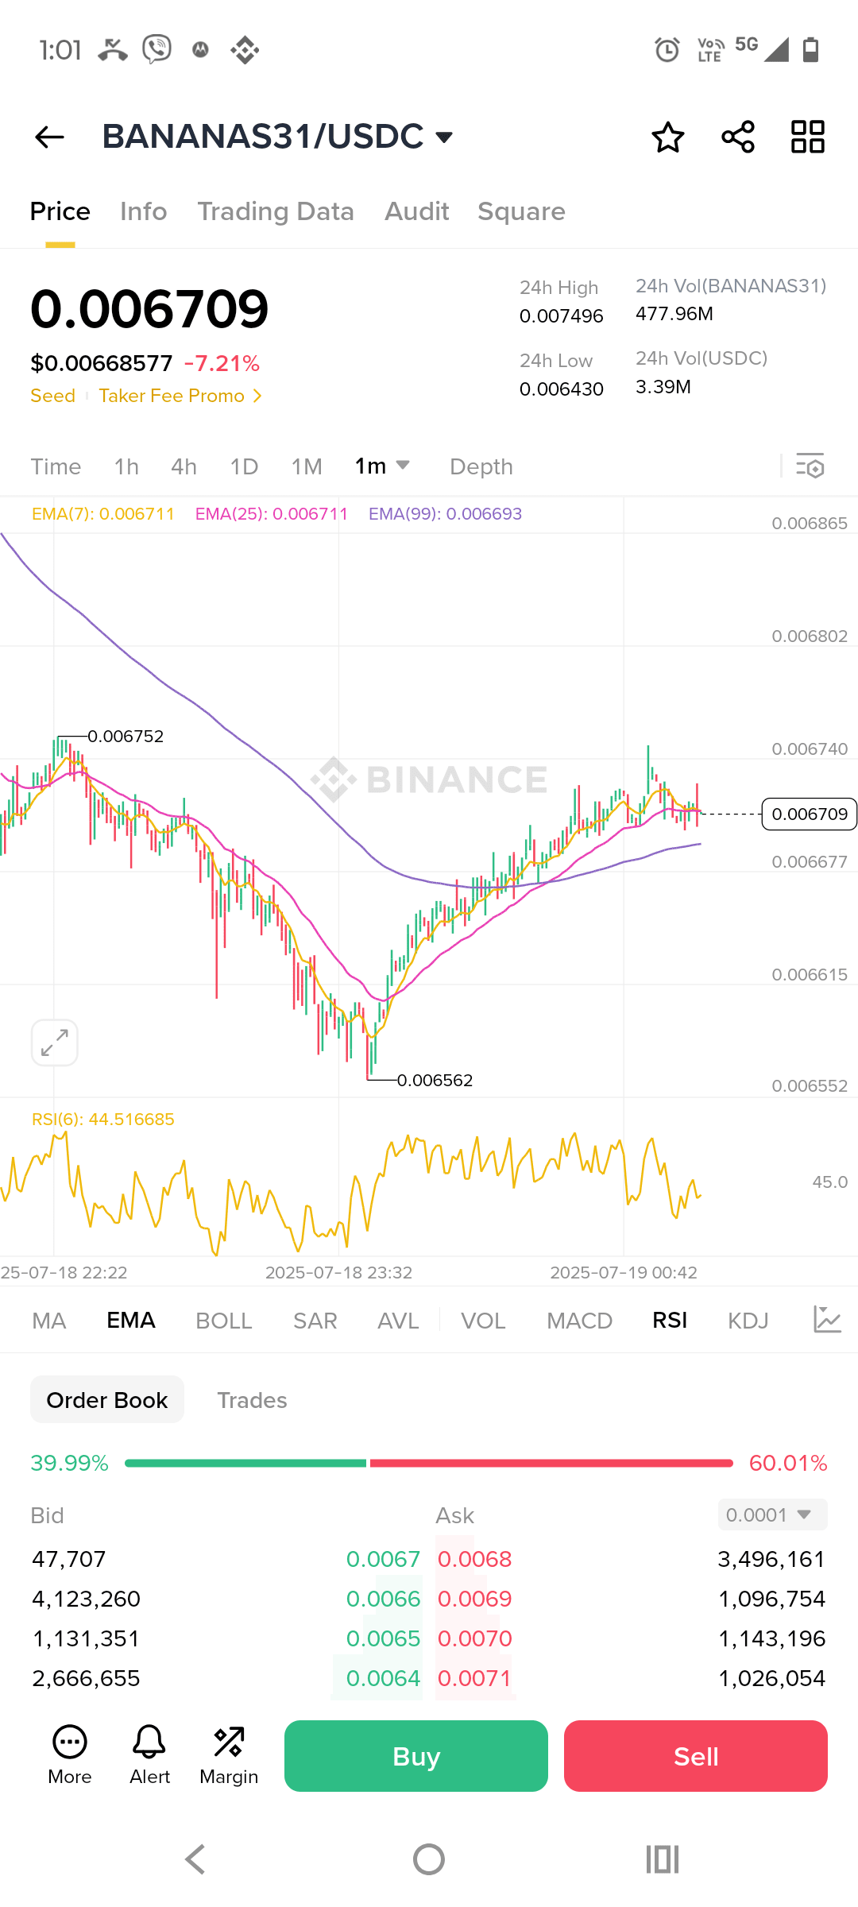Open Taker Fee Promo link
Screen dimensions: 858x1907
[x=172, y=396]
